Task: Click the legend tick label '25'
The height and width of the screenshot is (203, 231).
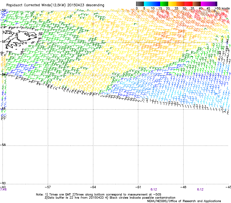Action: click(x=176, y=8)
